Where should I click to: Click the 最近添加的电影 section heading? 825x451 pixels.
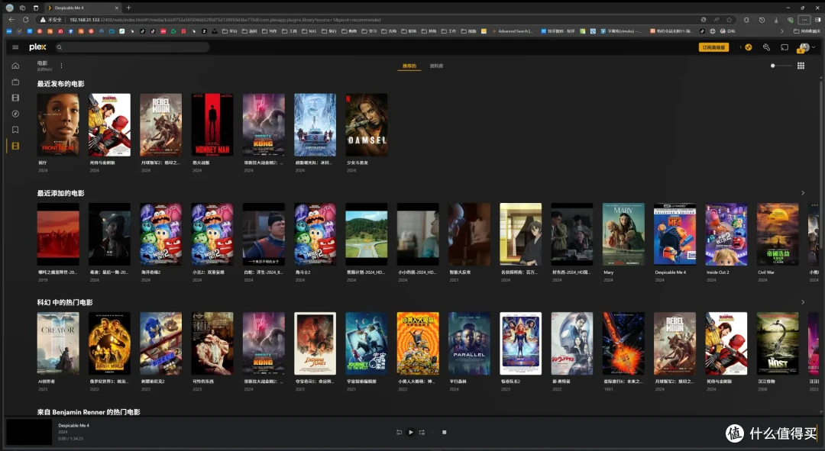point(60,193)
